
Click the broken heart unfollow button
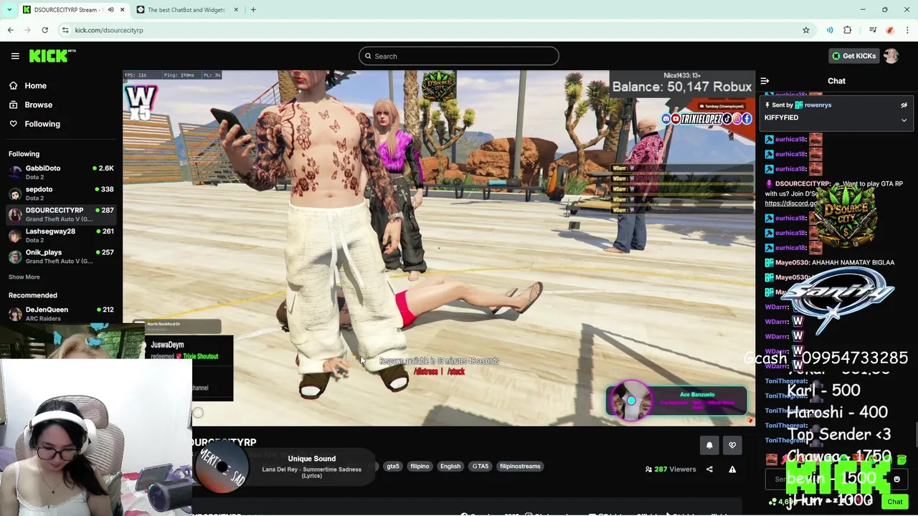tap(732, 445)
